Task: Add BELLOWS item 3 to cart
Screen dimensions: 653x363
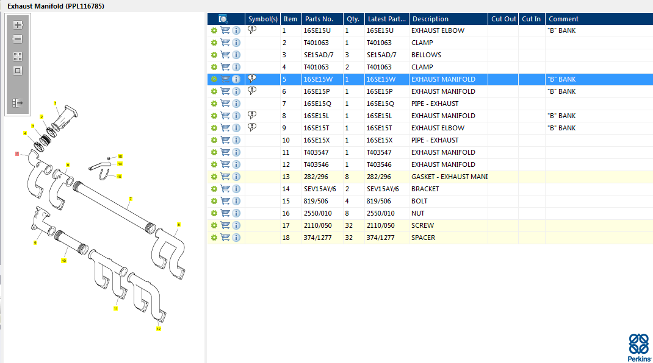Action: click(225, 55)
